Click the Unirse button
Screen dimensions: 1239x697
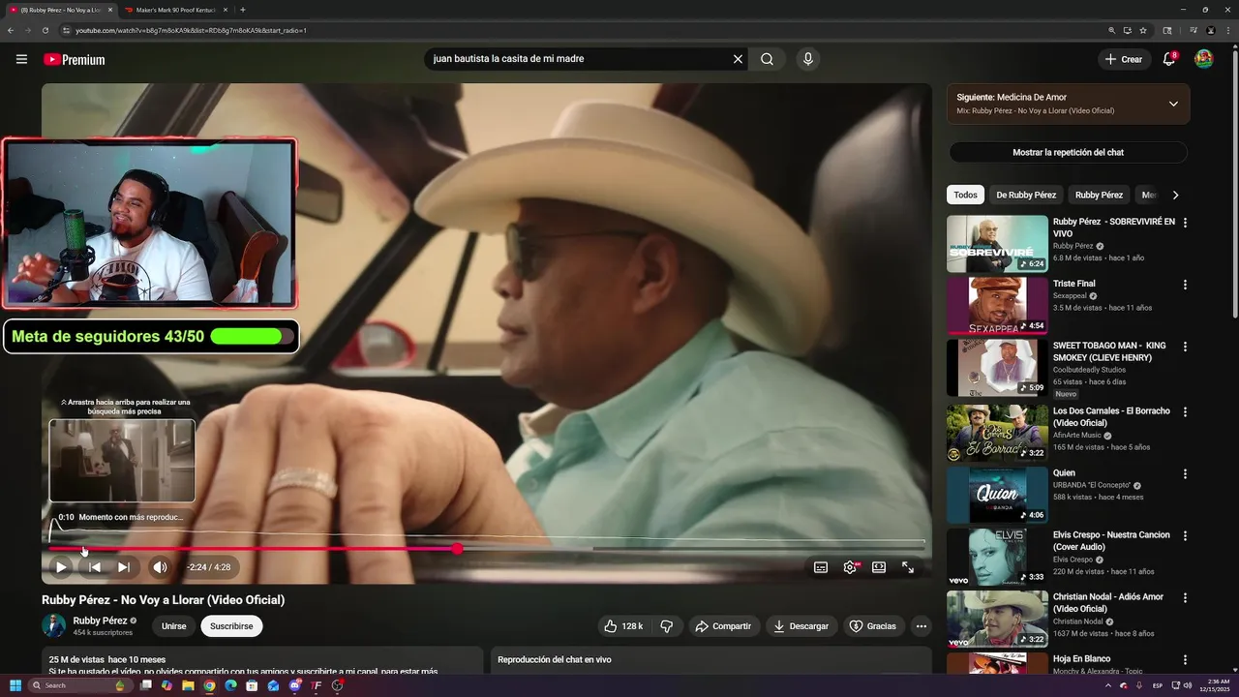(173, 626)
